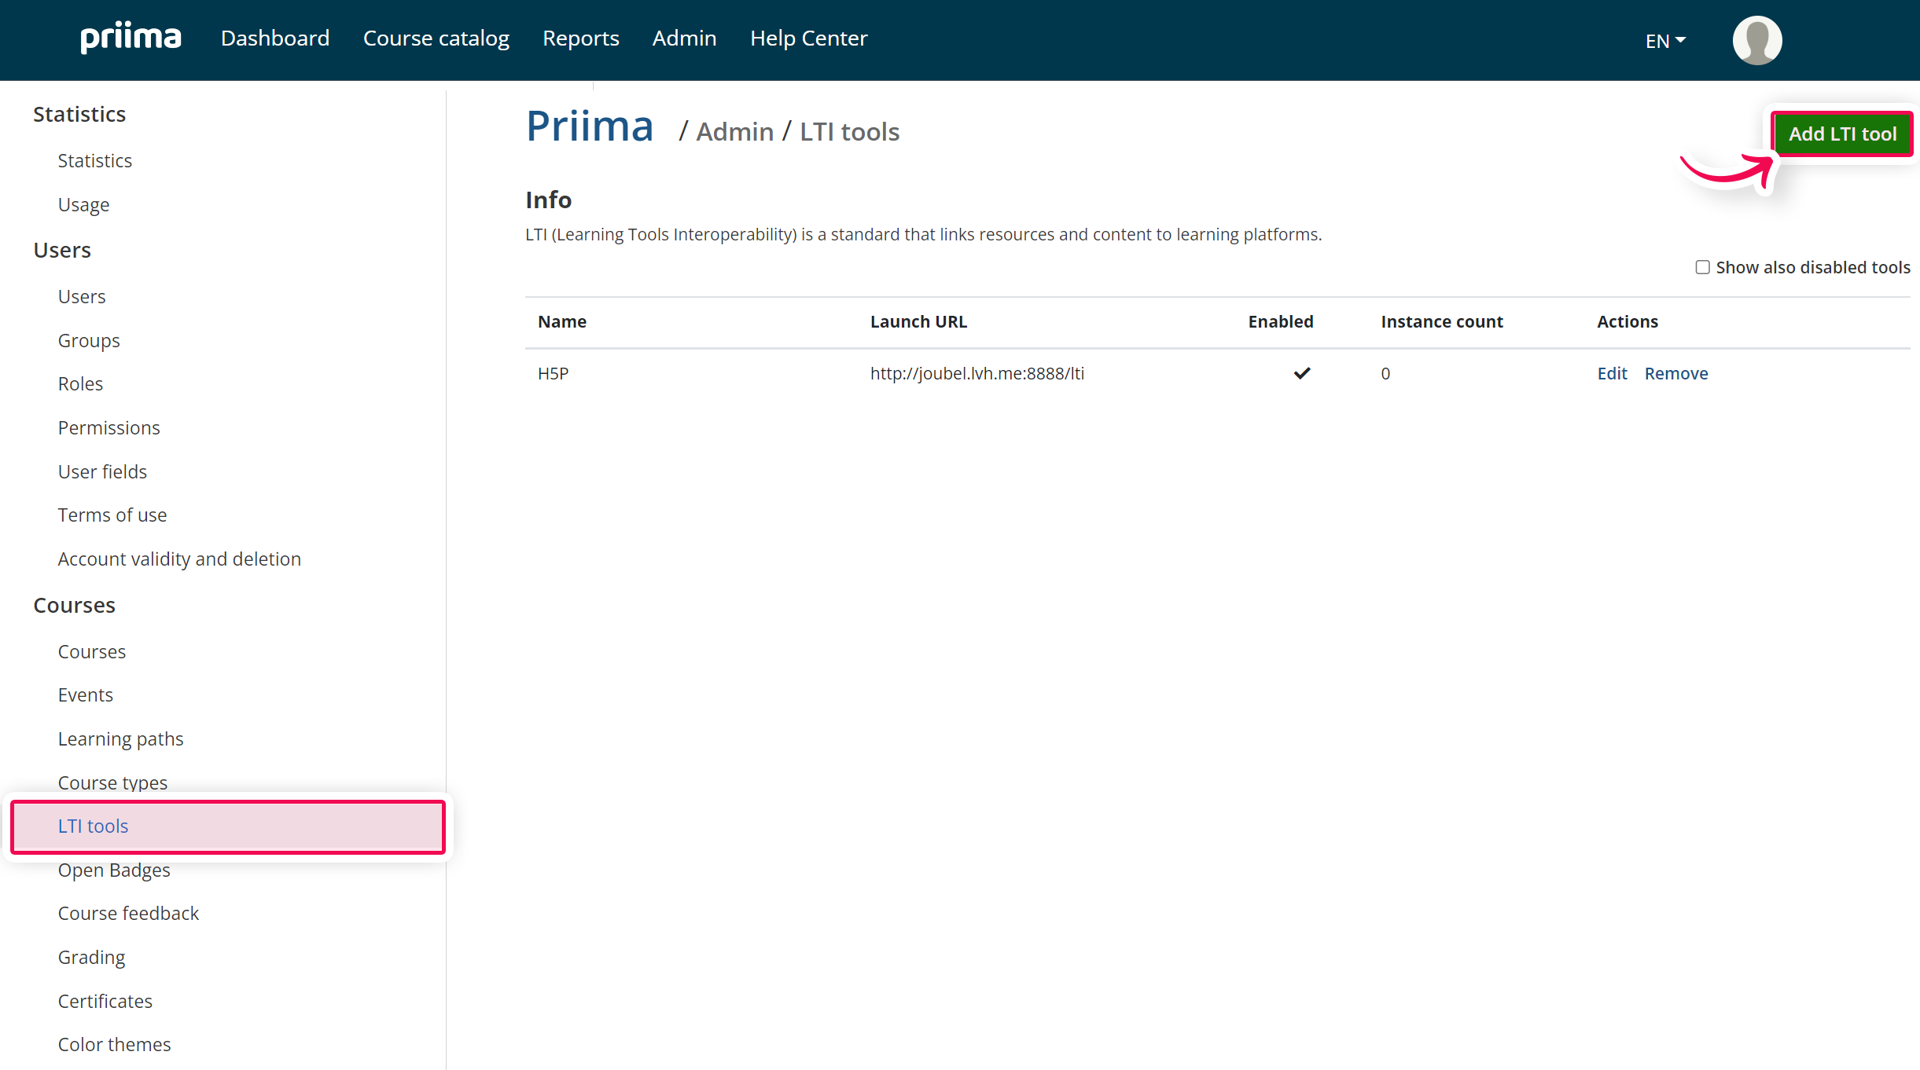1920x1070 pixels.
Task: Open User fields in the sidebar
Action: click(102, 471)
